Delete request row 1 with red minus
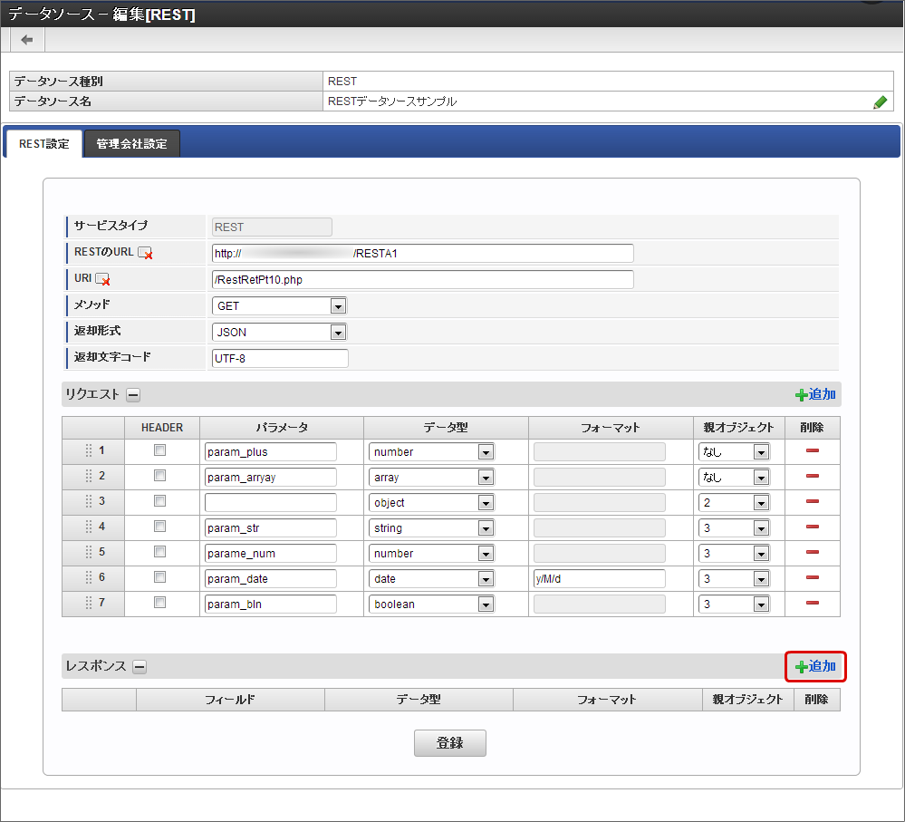The image size is (905, 822). [812, 451]
